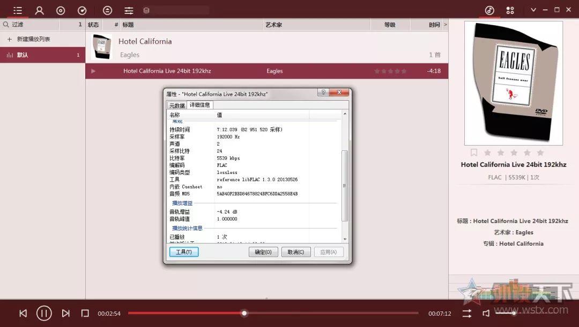The width and height of the screenshot is (579, 327).
Task: Open the album disc icon in top toolbar
Action: tap(61, 11)
